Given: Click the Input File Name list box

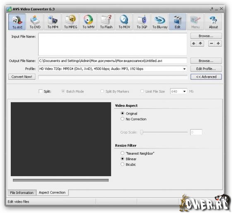Looking at the screenshot, I should point(113,44).
